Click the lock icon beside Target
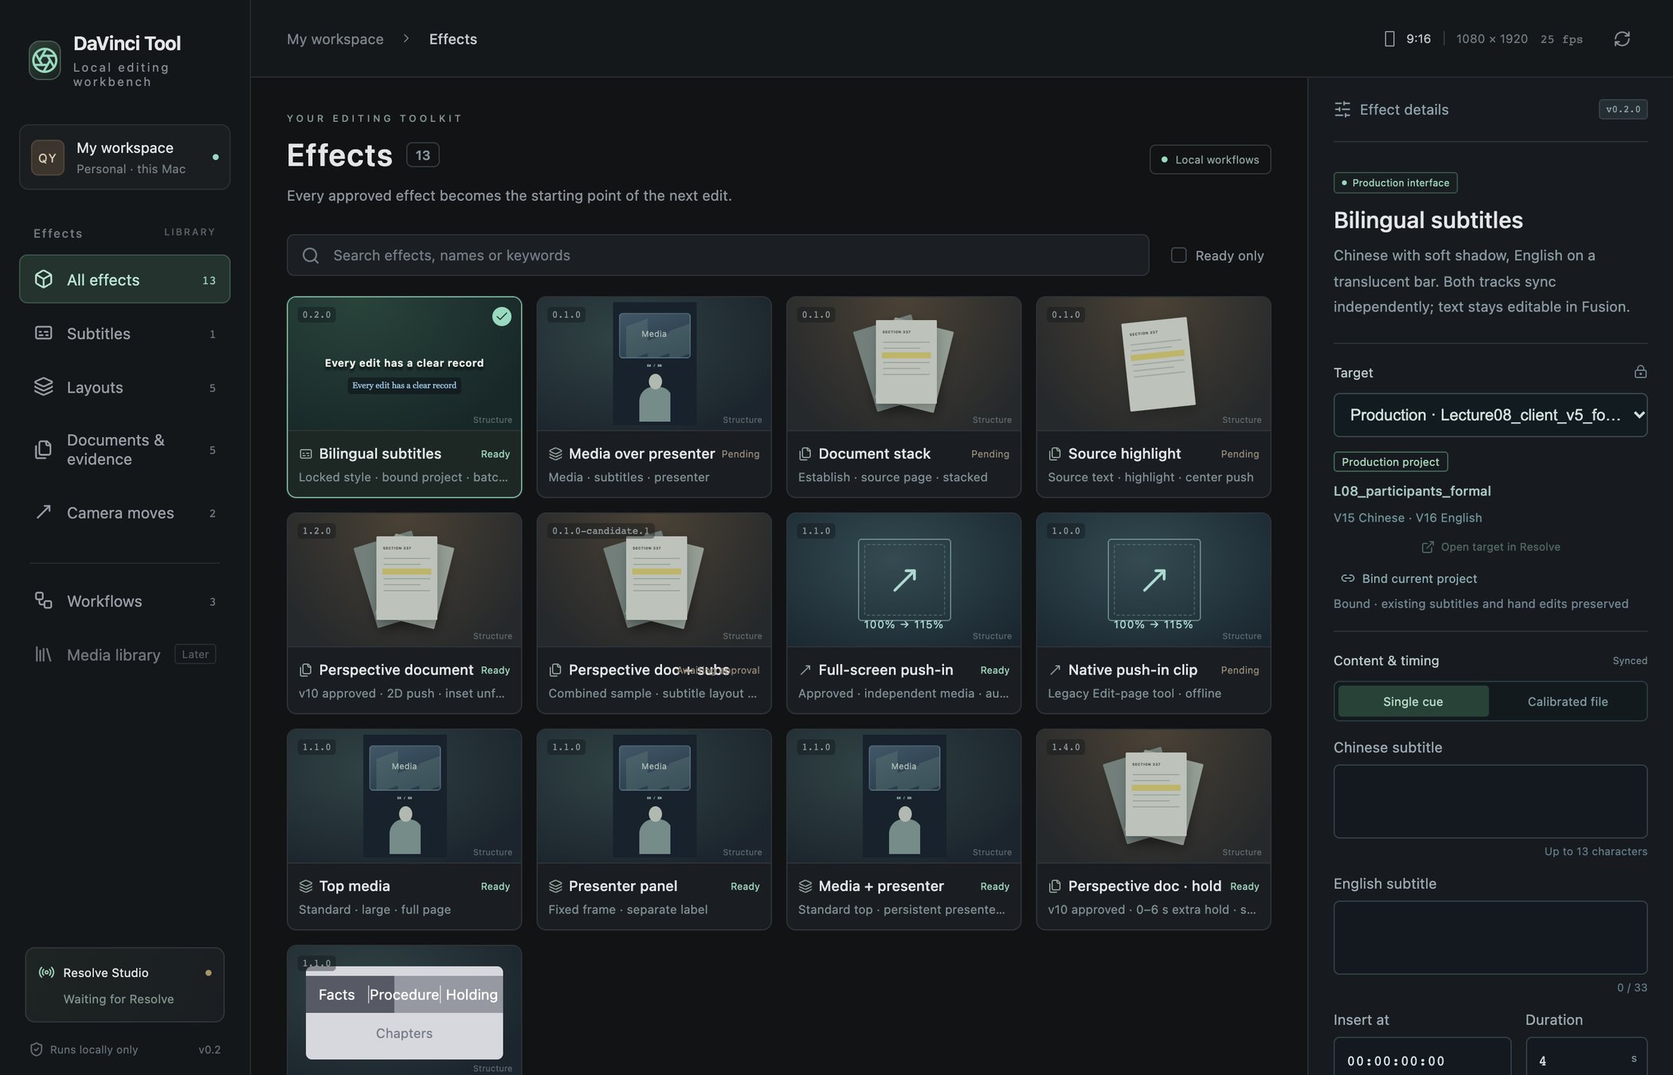Image resolution: width=1673 pixels, height=1075 pixels. click(x=1640, y=372)
